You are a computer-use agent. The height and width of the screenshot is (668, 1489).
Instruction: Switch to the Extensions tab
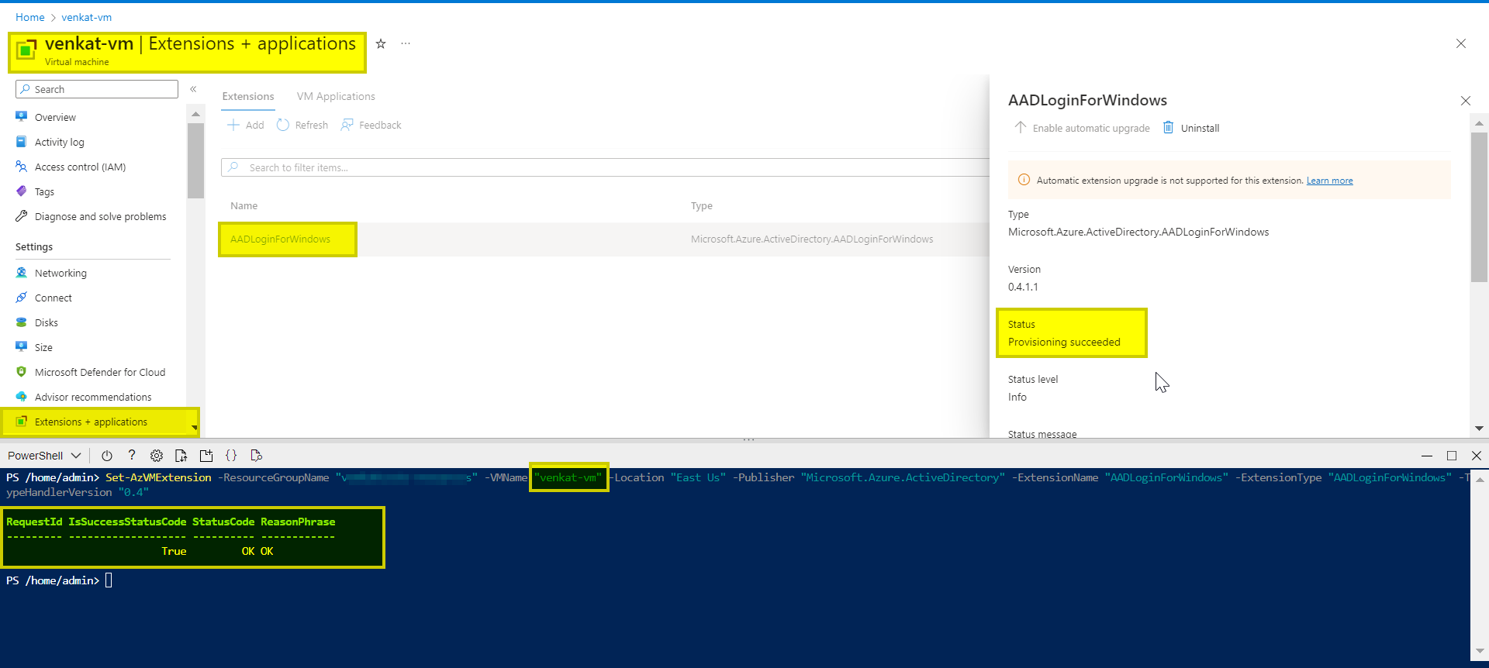pos(248,96)
